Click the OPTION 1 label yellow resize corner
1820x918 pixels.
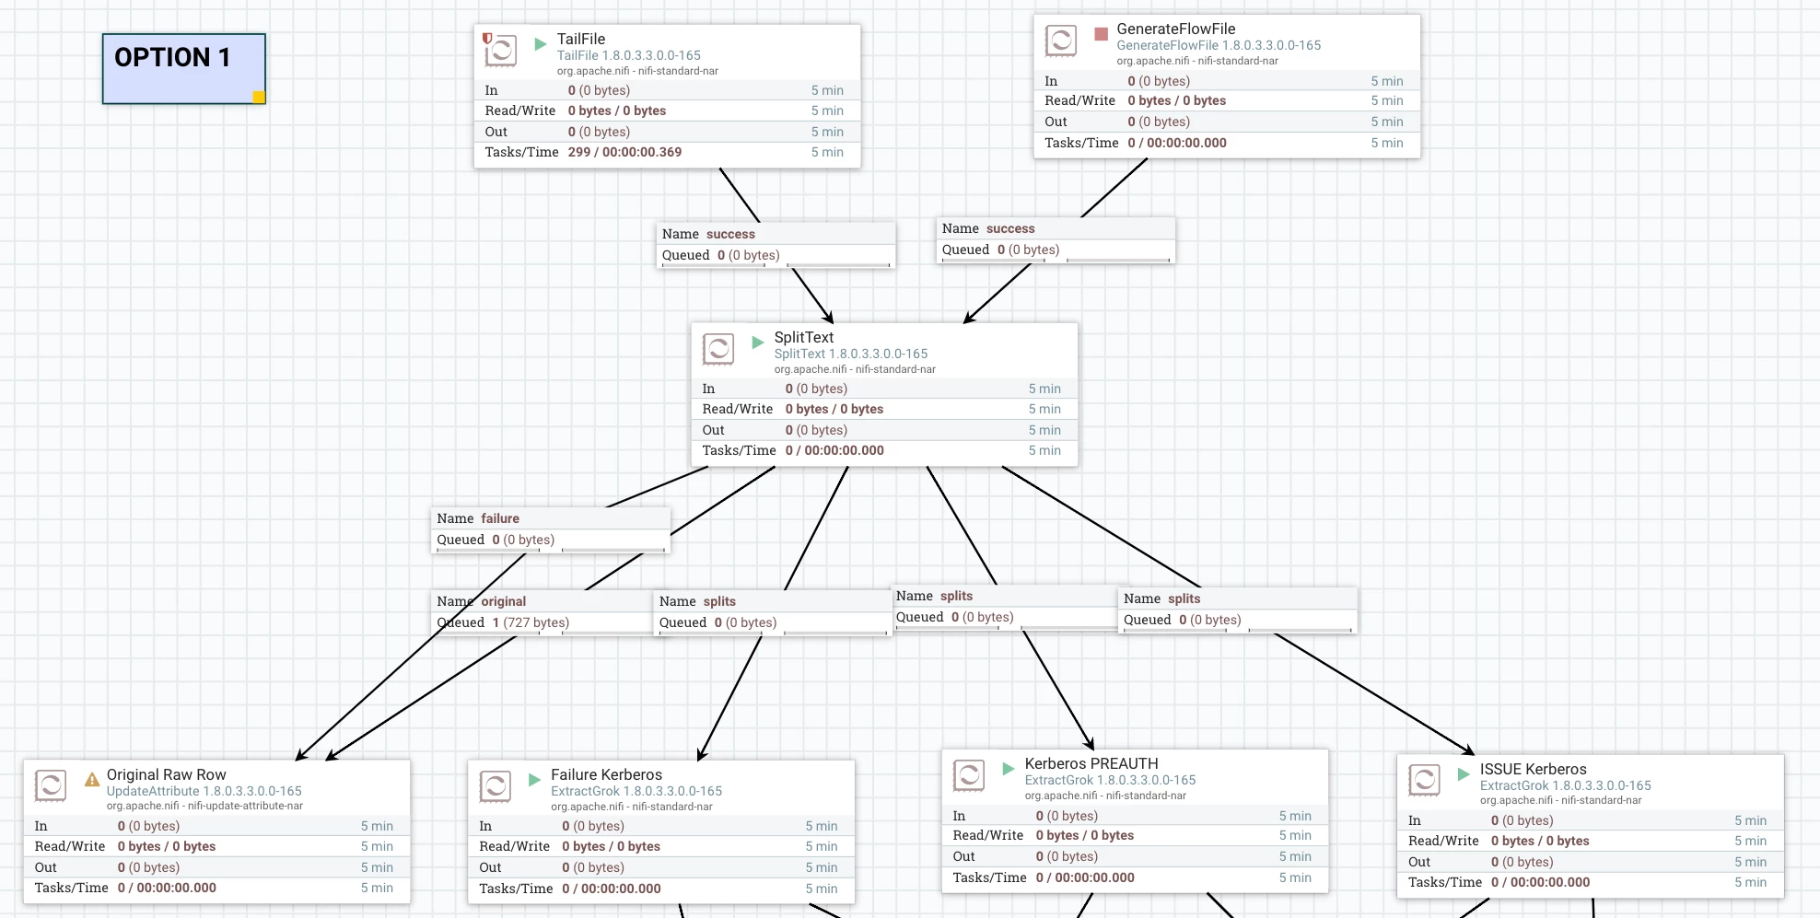click(x=259, y=97)
